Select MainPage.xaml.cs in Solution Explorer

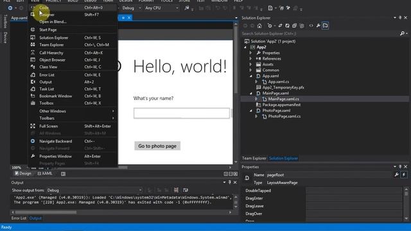(283, 99)
